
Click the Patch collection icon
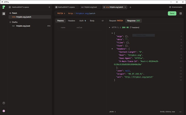pos(10,13)
